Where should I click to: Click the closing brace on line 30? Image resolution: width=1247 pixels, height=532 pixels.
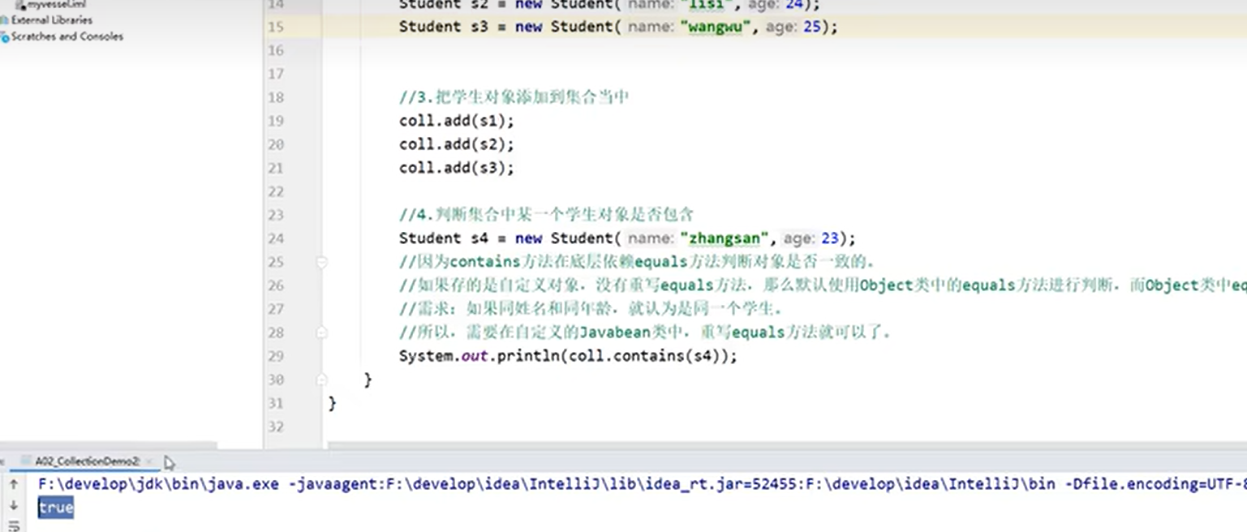(x=368, y=380)
